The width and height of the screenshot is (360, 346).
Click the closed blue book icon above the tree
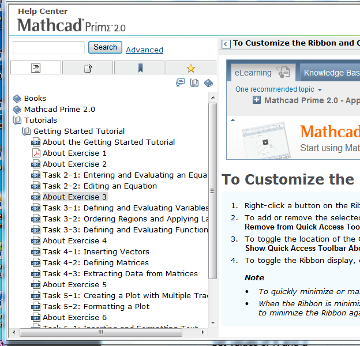click(208, 83)
